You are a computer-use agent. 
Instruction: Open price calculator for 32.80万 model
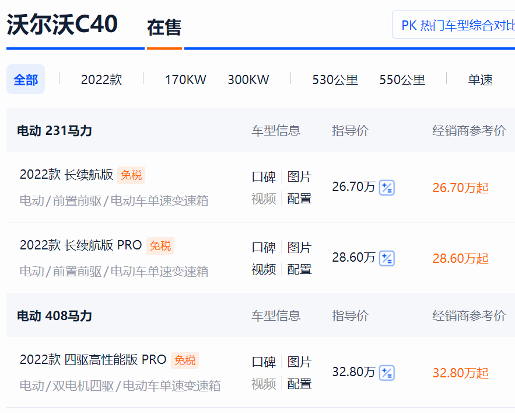(387, 373)
